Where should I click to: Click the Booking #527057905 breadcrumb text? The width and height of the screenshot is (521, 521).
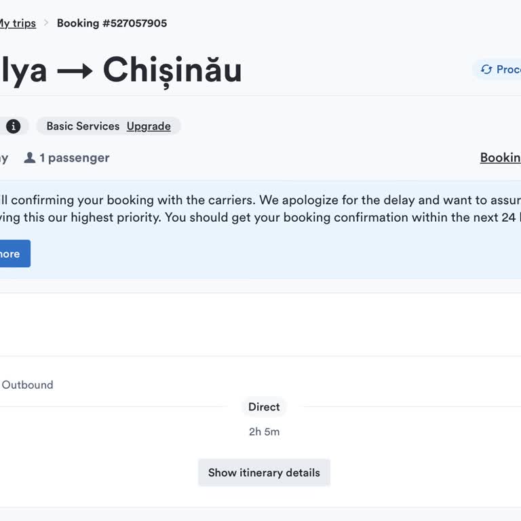(x=112, y=23)
